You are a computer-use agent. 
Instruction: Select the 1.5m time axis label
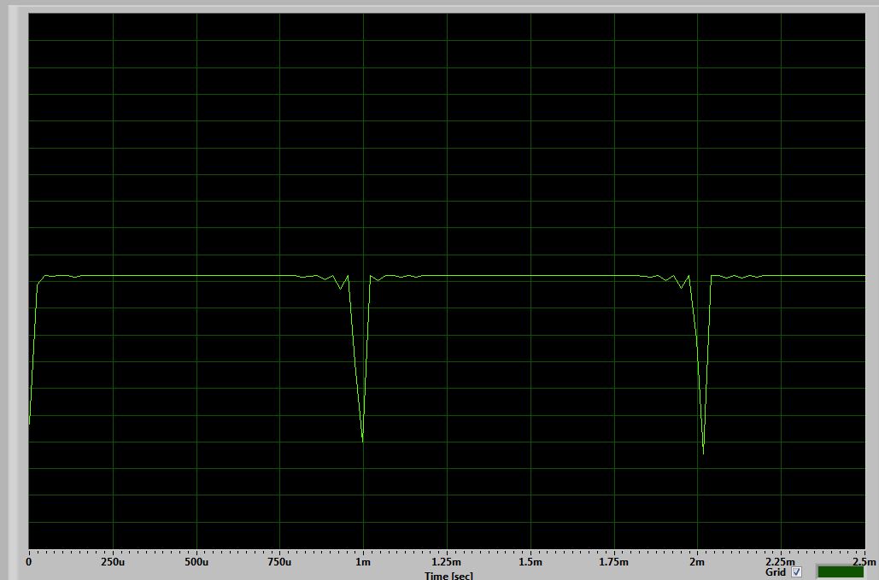tap(530, 561)
